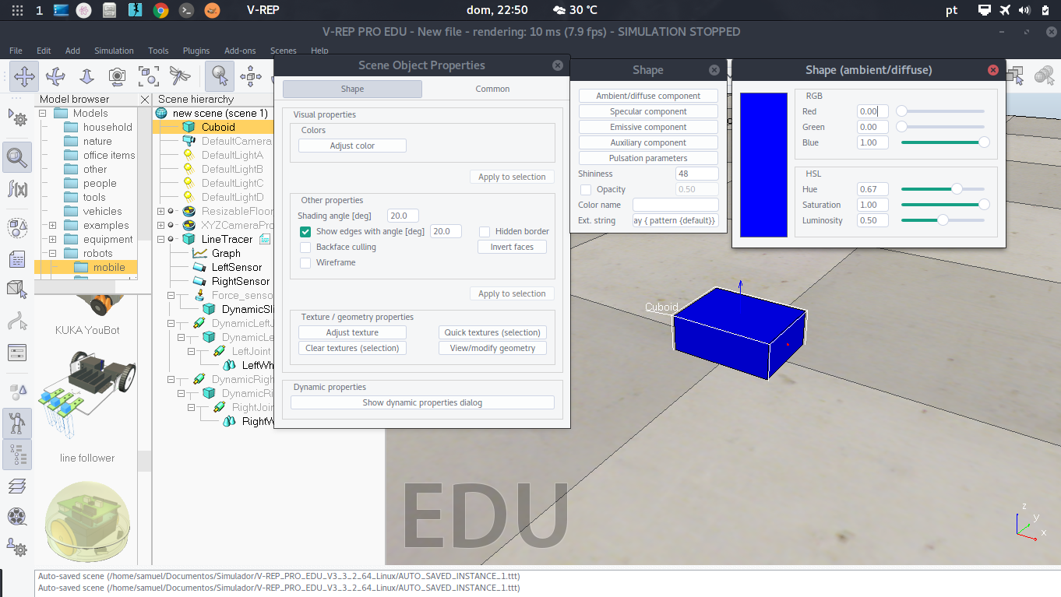The width and height of the screenshot is (1061, 597).
Task: Enable the Opacity checkbox
Action: coord(586,189)
